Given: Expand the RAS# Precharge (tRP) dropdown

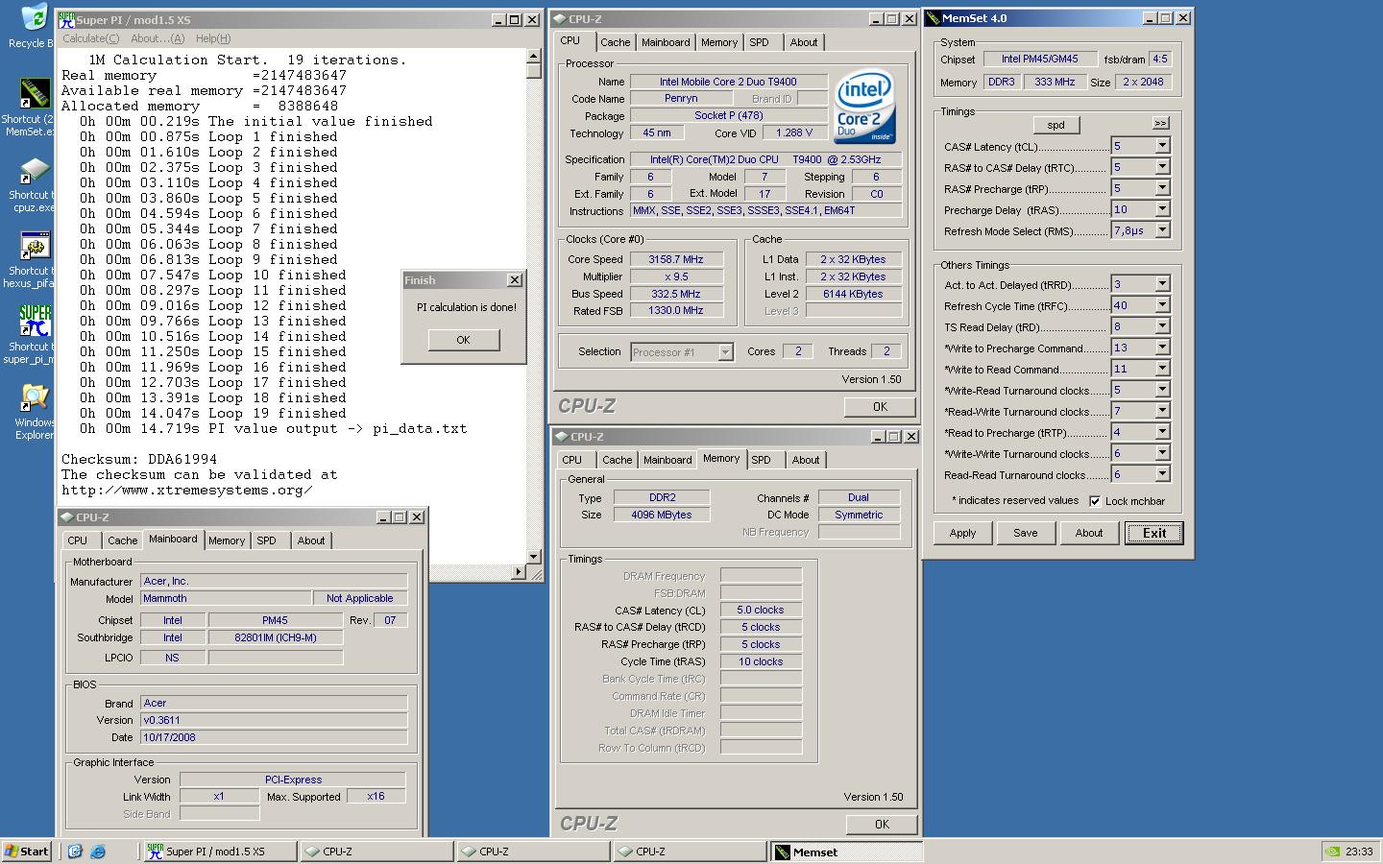Looking at the screenshot, I should pos(1162,188).
